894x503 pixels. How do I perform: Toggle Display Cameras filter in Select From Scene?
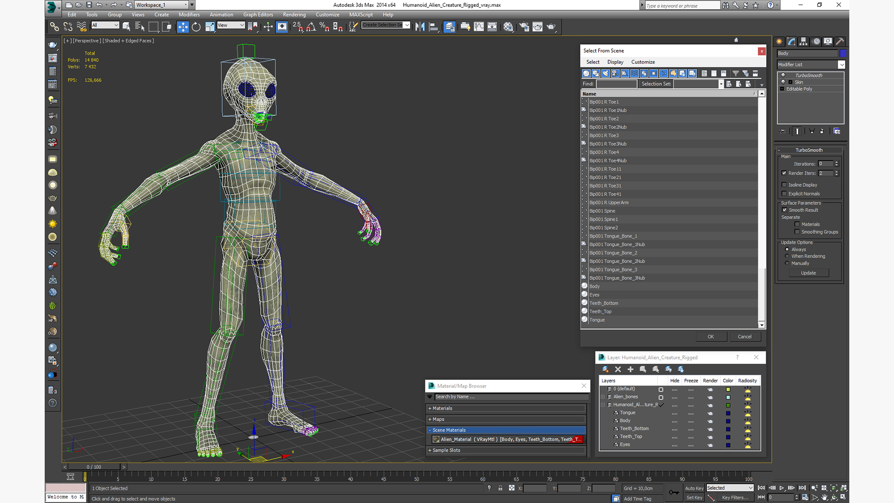[615, 73]
